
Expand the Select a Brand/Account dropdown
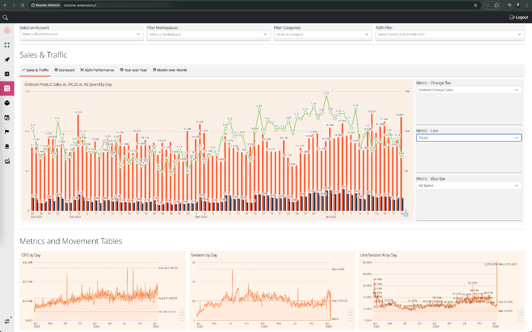coord(81,34)
